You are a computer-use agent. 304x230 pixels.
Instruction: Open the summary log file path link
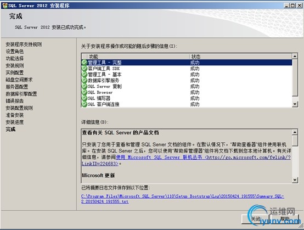click(183, 199)
